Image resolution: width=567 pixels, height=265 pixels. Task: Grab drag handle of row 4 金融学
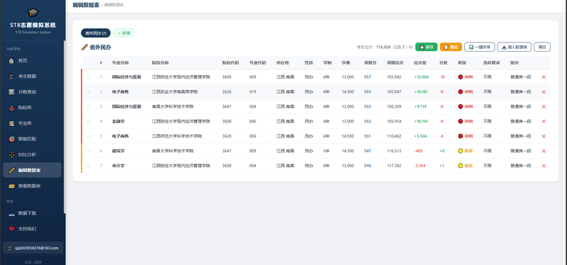(89, 121)
